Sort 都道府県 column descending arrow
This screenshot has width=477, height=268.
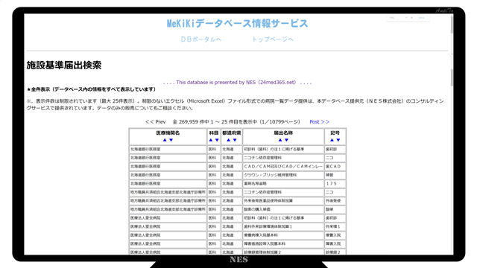[235, 140]
